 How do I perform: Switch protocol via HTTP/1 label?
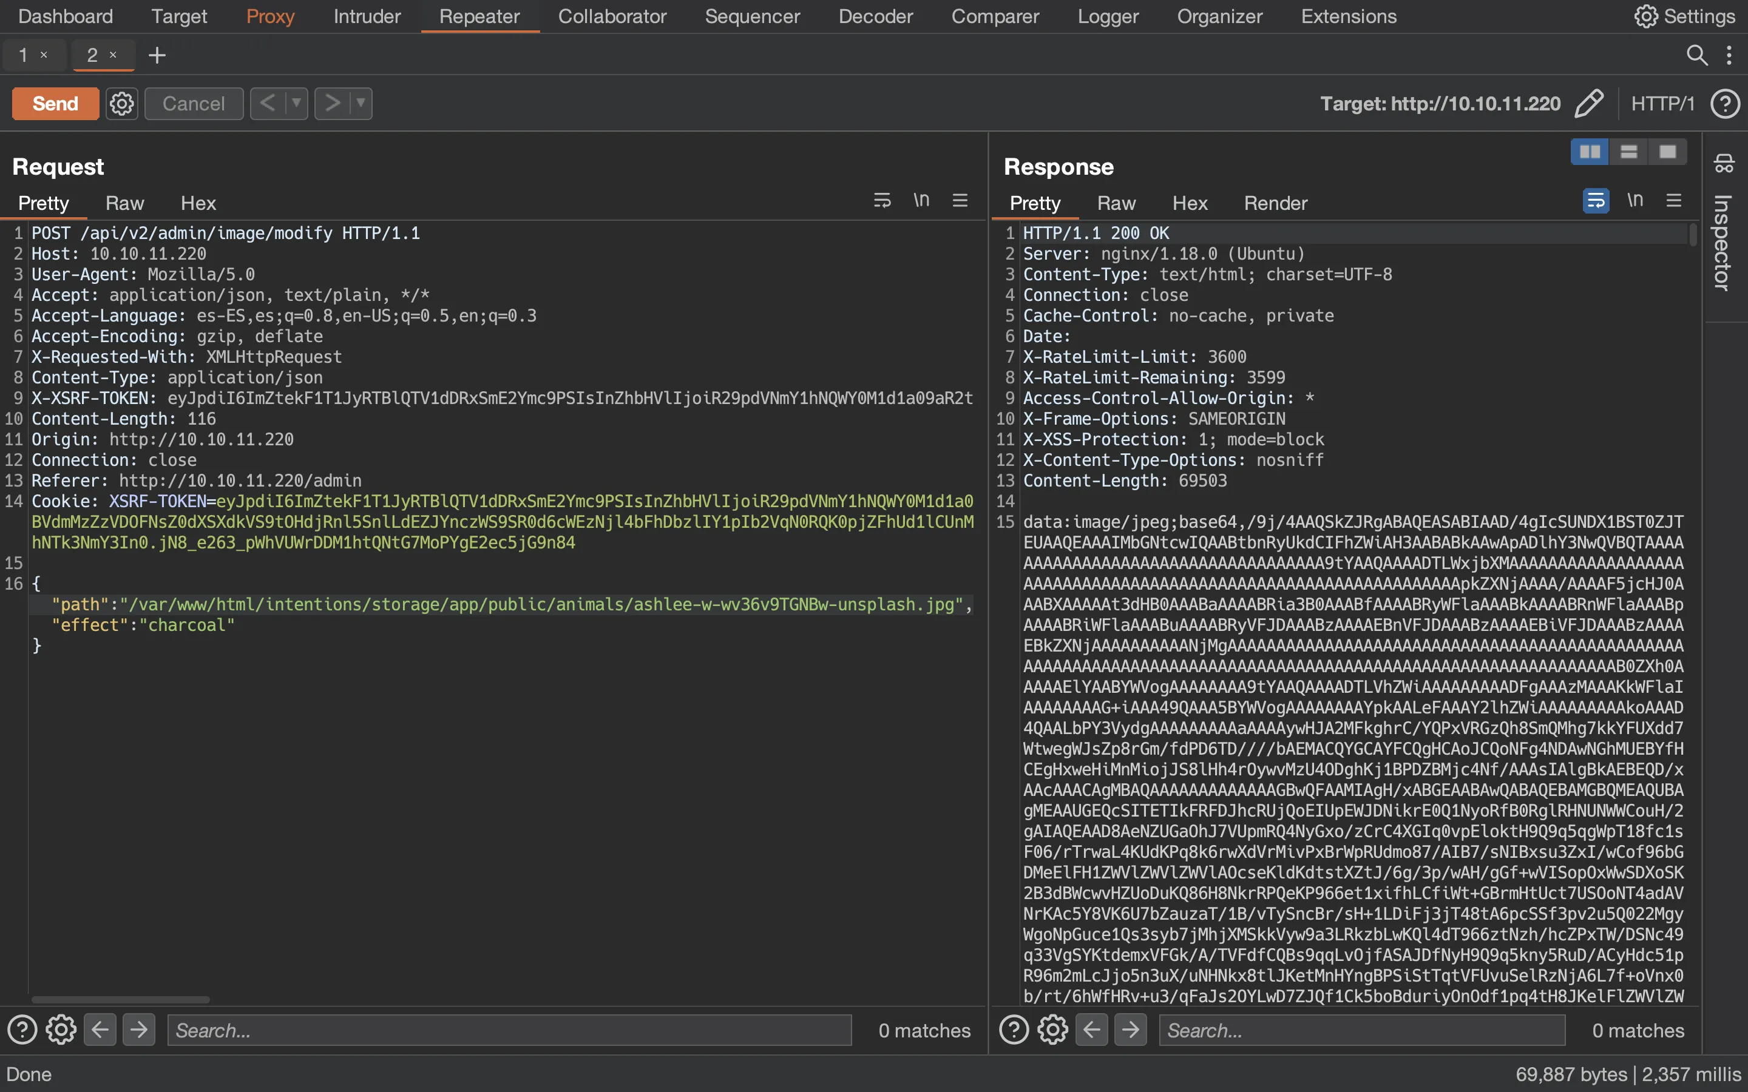point(1663,103)
